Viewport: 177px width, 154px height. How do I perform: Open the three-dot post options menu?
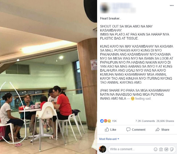(171, 6)
